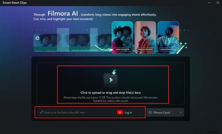Click the YouTube logo icon
Screen dimensions: 222x134
[x=120, y=112]
